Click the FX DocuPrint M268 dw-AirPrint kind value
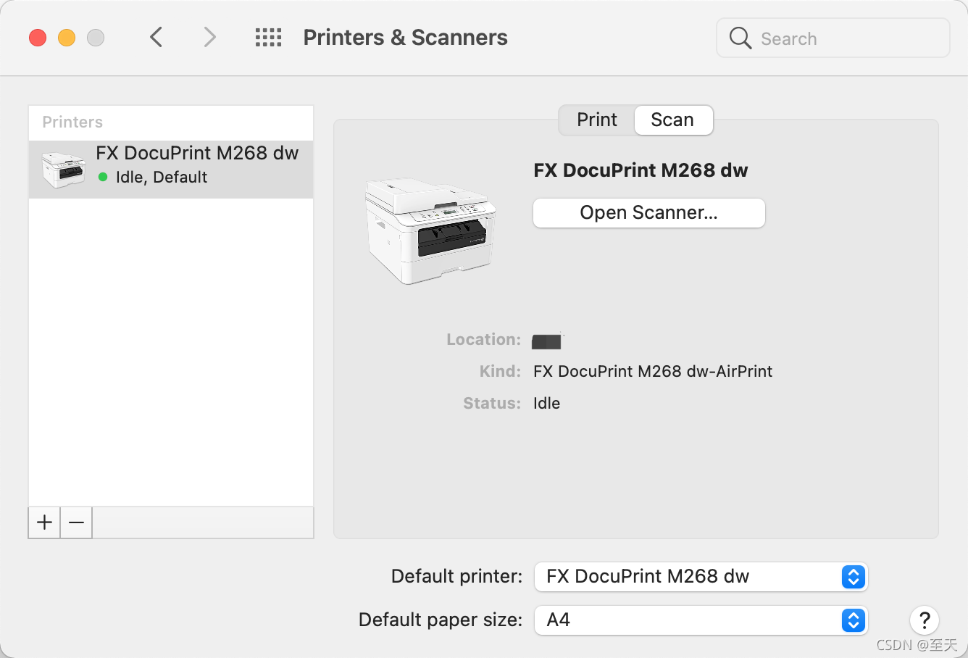The width and height of the screenshot is (968, 658). 653,371
